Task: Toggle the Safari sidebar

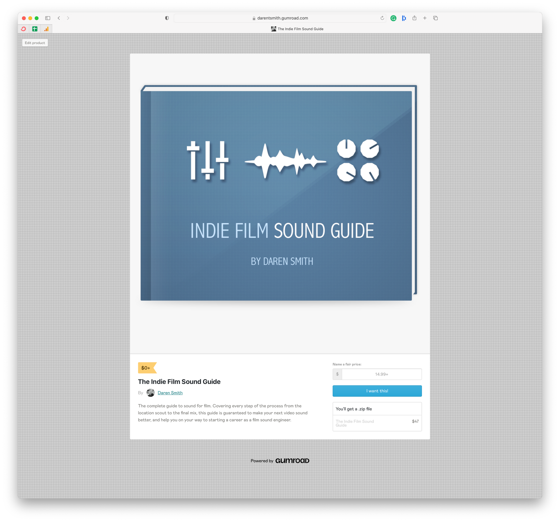Action: point(48,18)
